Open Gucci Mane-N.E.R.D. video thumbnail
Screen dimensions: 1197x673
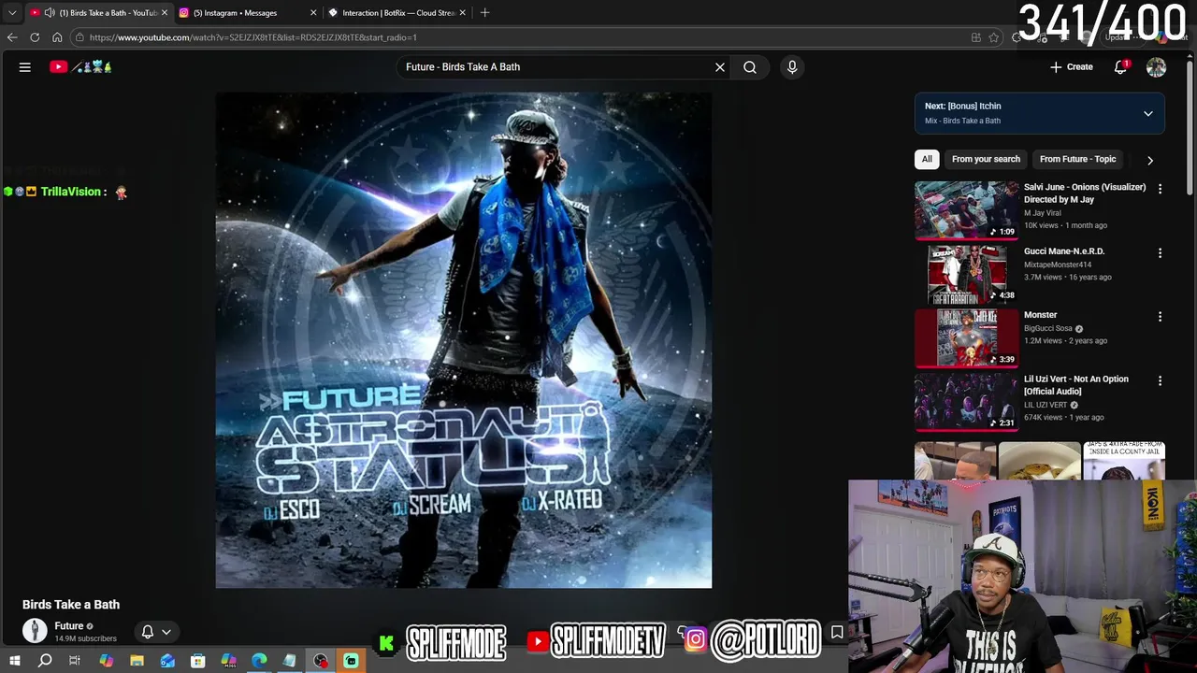click(967, 274)
